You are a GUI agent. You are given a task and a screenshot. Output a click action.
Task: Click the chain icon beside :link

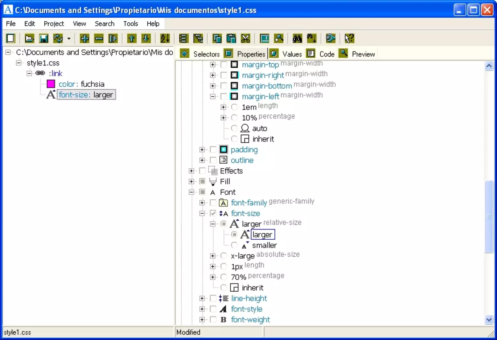point(40,73)
